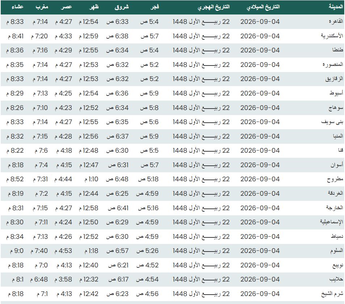The width and height of the screenshot is (345, 304).
Task: Select the الأسكندرية city cell
Action: 332,35
